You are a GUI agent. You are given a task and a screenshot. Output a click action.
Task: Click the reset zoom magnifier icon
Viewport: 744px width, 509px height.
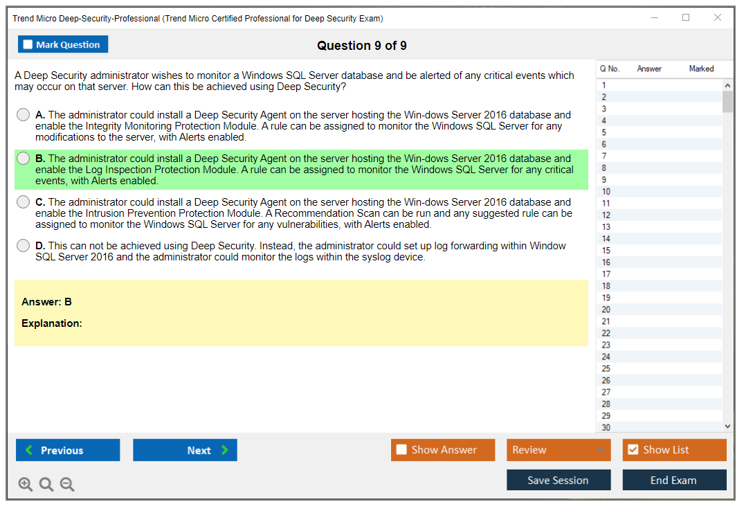[x=46, y=485]
